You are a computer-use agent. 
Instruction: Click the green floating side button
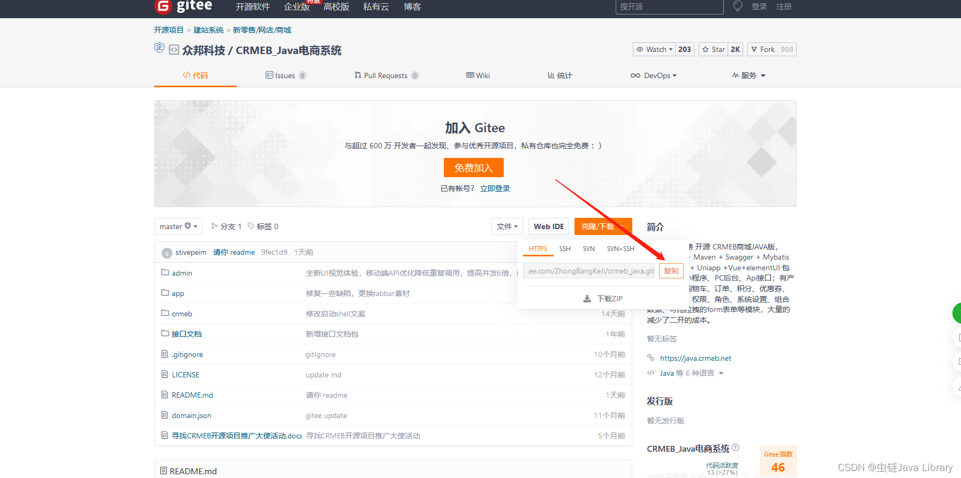(957, 313)
